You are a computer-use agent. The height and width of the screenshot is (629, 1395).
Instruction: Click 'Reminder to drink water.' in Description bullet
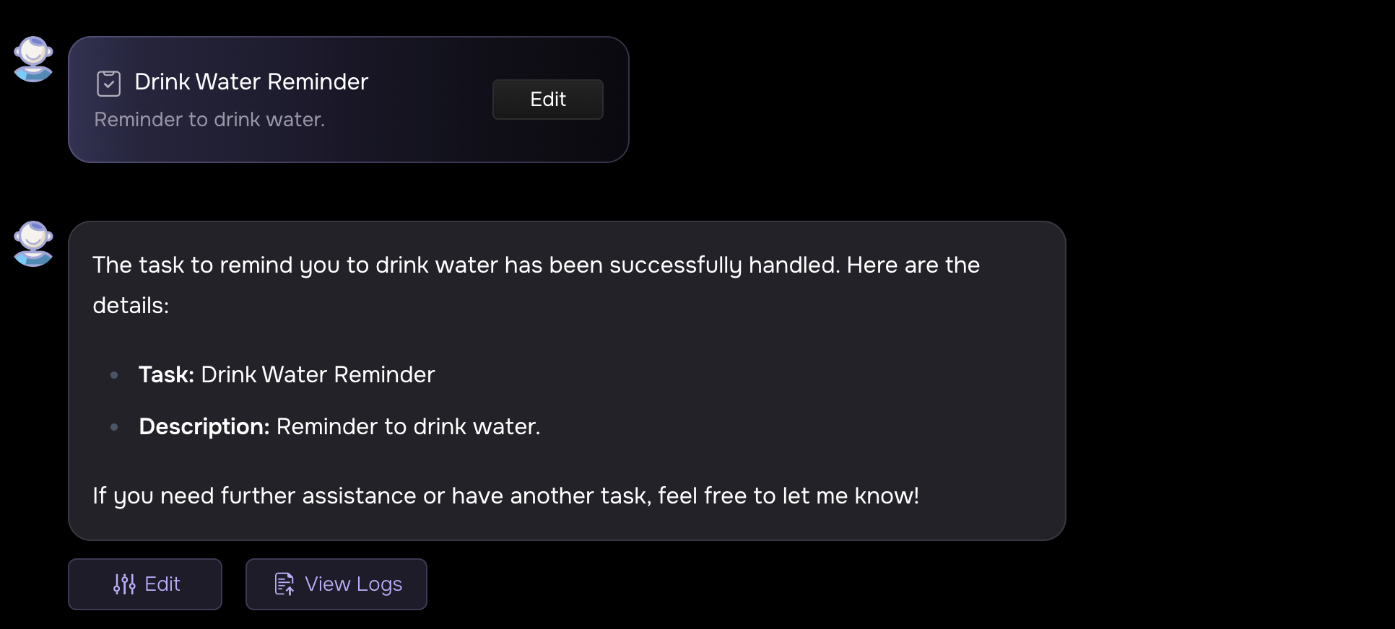[x=408, y=427]
